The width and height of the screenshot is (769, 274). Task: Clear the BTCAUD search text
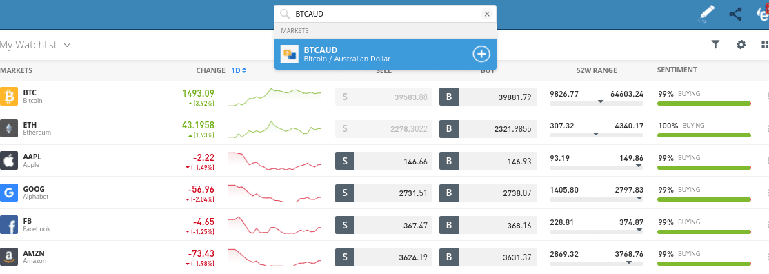pos(487,14)
